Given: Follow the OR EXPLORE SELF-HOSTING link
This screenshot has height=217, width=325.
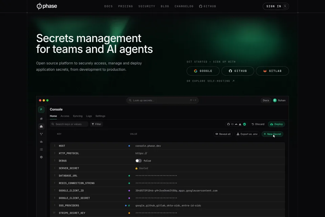Looking at the screenshot, I should [211, 81].
